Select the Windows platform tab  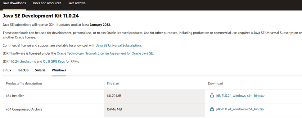pyautogui.click(x=59, y=70)
